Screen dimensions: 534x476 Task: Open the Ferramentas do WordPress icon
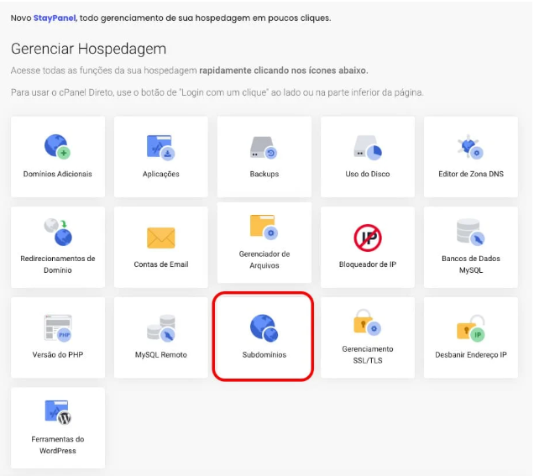[x=58, y=413]
